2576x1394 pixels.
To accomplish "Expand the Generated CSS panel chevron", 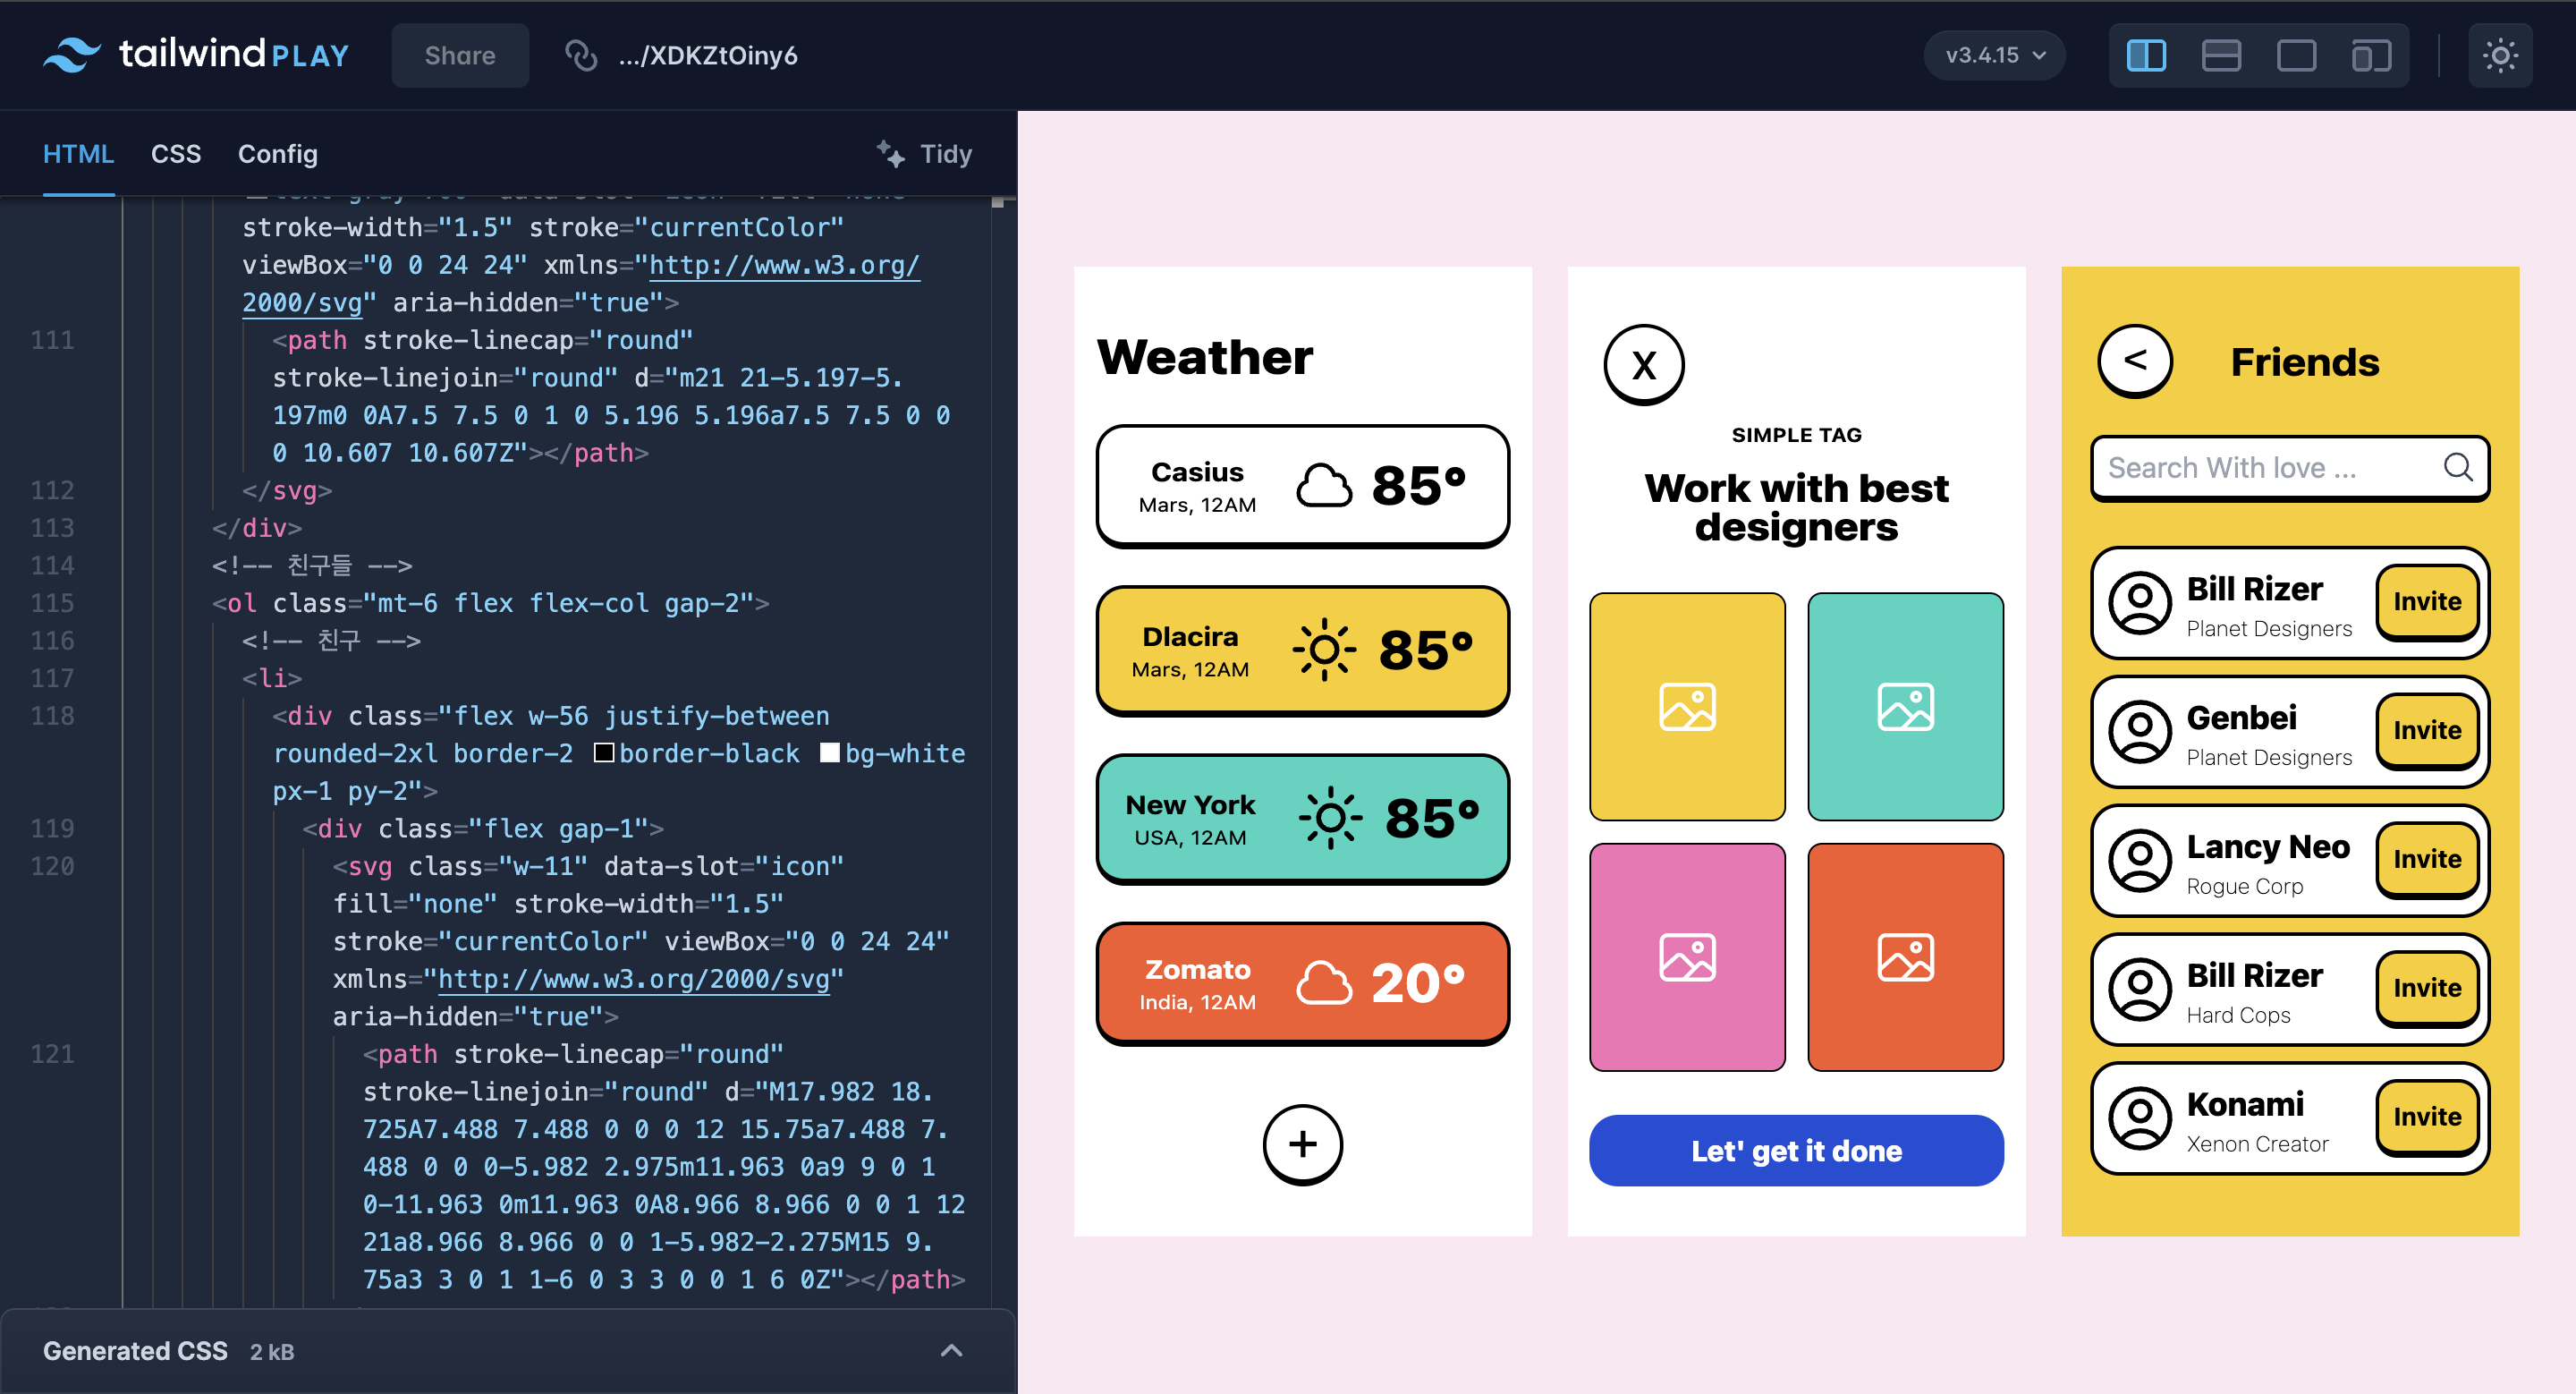I will [951, 1351].
